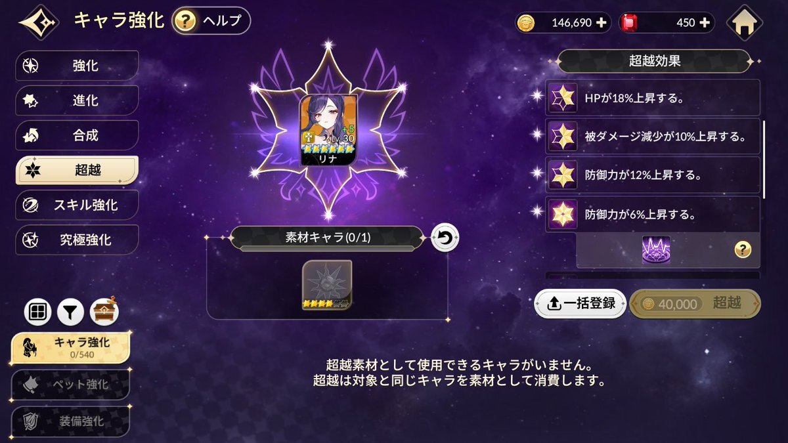788x443 pixels.
Task: Open the character filter funnel icon
Action: 71,311
